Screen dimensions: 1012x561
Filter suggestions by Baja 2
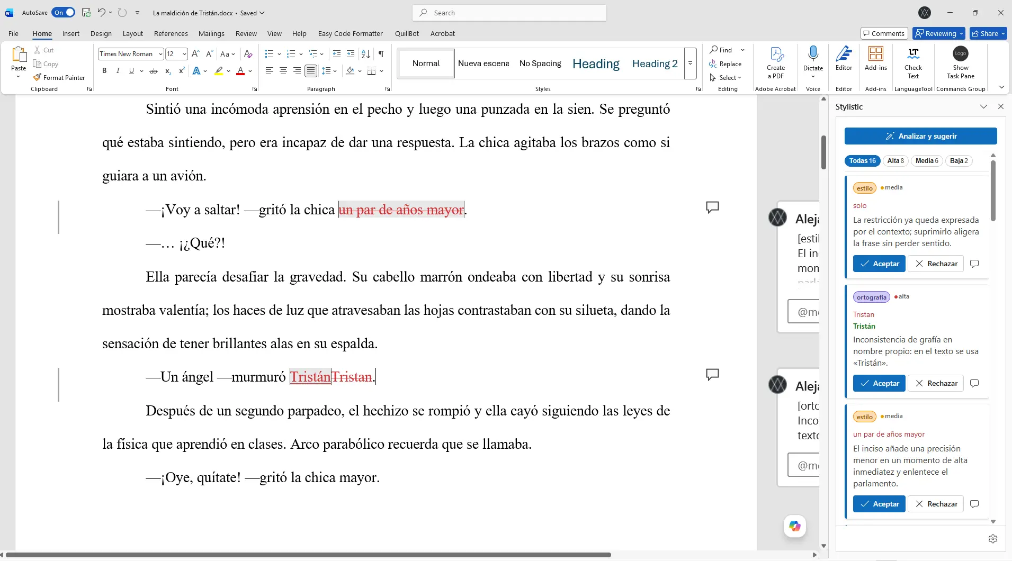tap(959, 161)
